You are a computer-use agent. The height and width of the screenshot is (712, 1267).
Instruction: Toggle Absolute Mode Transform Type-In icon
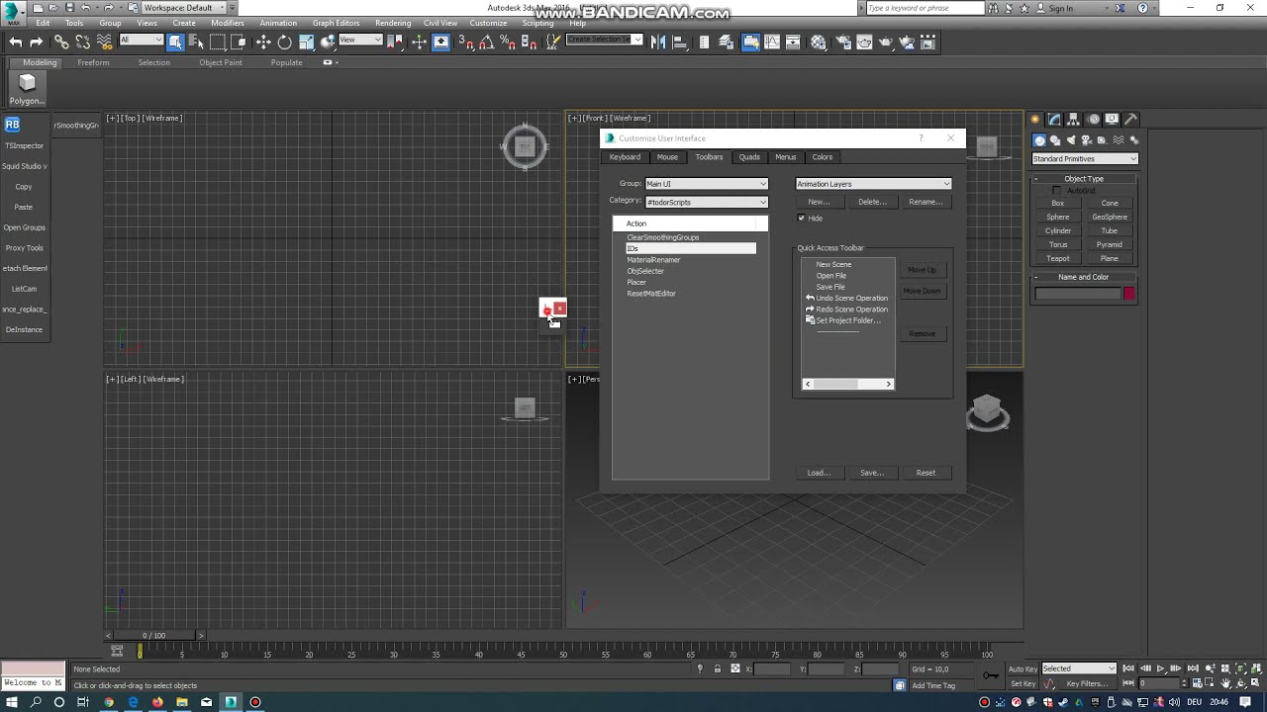click(x=734, y=669)
